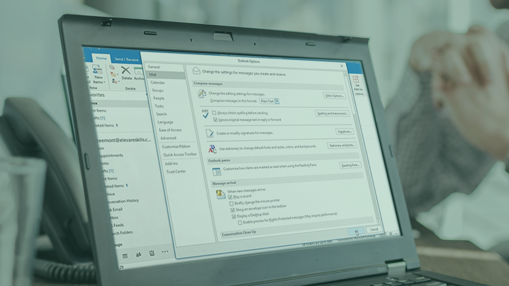Open the Compose messages format dropdown
The width and height of the screenshot is (509, 286).
click(277, 101)
